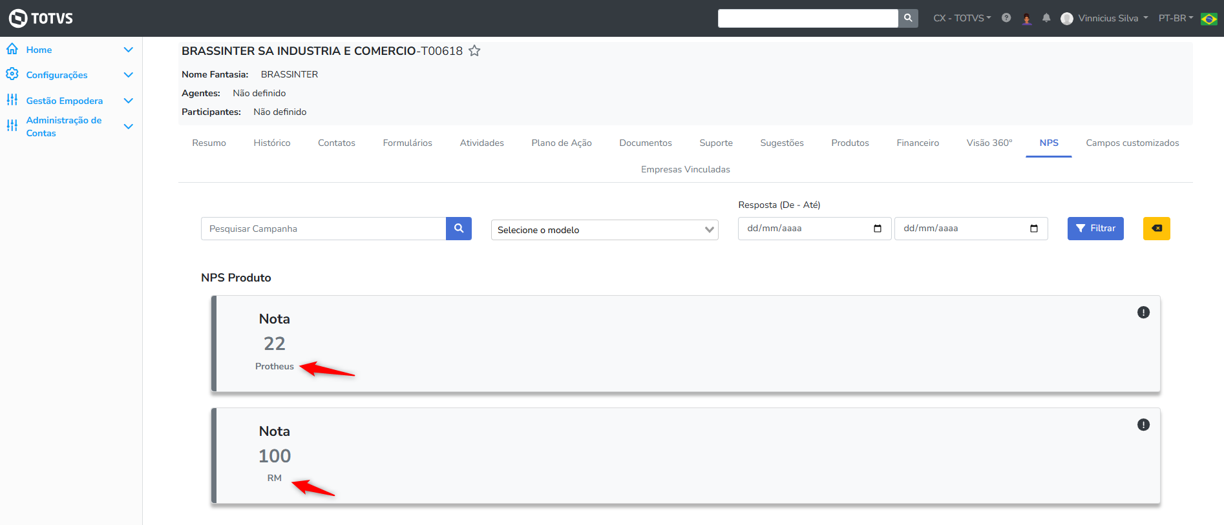Open the notifications bell
1224x525 pixels.
coord(1046,18)
